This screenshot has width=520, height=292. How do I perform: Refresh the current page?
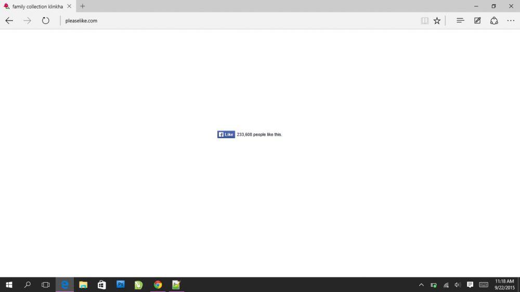coord(45,21)
